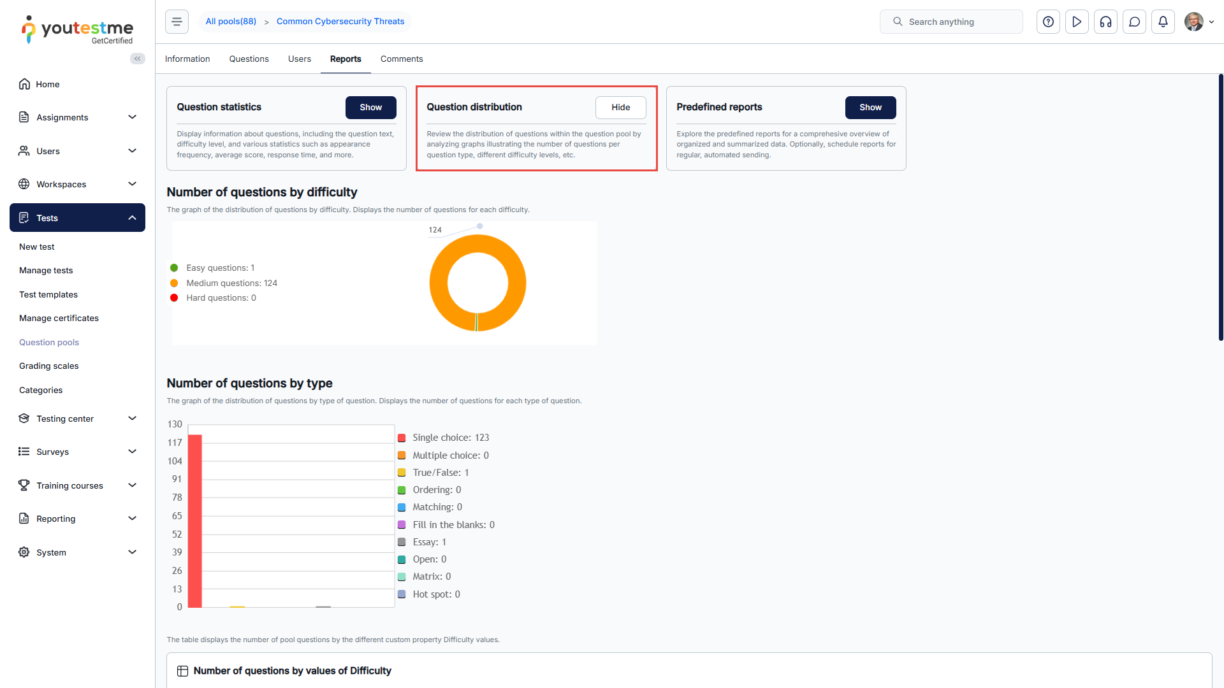Open the notifications bell icon
Image resolution: width=1224 pixels, height=688 pixels.
tap(1163, 22)
